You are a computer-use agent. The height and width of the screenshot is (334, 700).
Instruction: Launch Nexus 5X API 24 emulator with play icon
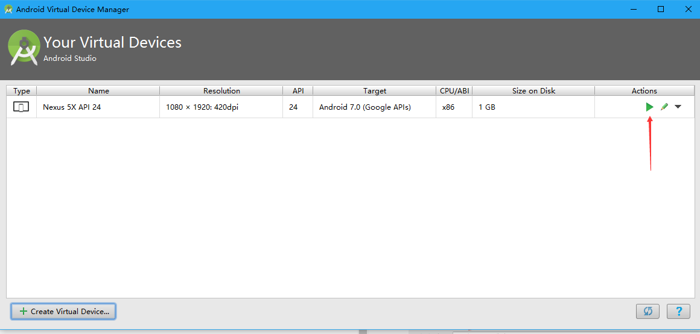649,107
